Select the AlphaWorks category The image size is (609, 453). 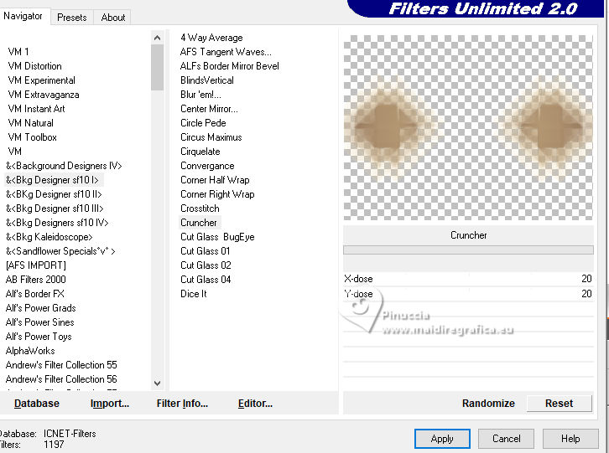coord(30,351)
